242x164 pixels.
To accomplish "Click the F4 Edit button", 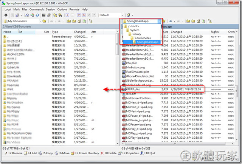I will pyautogui.click(x=30, y=153).
